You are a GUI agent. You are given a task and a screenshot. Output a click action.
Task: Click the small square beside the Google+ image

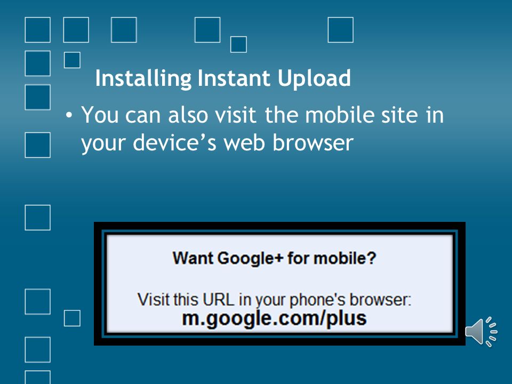click(72, 318)
